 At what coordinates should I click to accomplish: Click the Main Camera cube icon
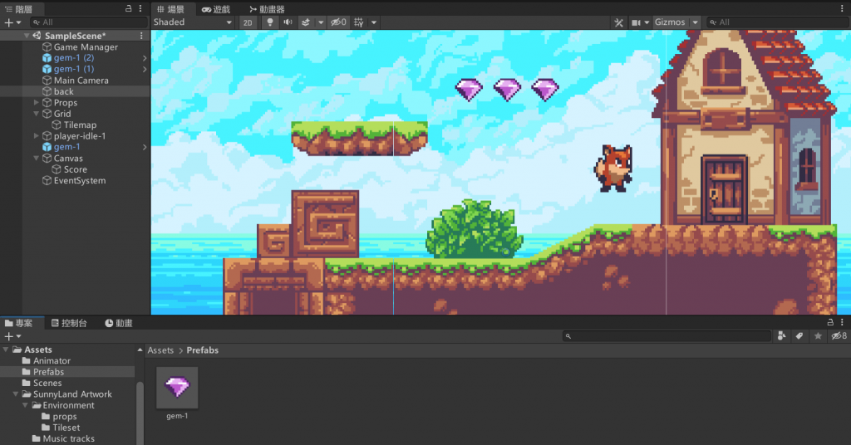click(x=47, y=81)
